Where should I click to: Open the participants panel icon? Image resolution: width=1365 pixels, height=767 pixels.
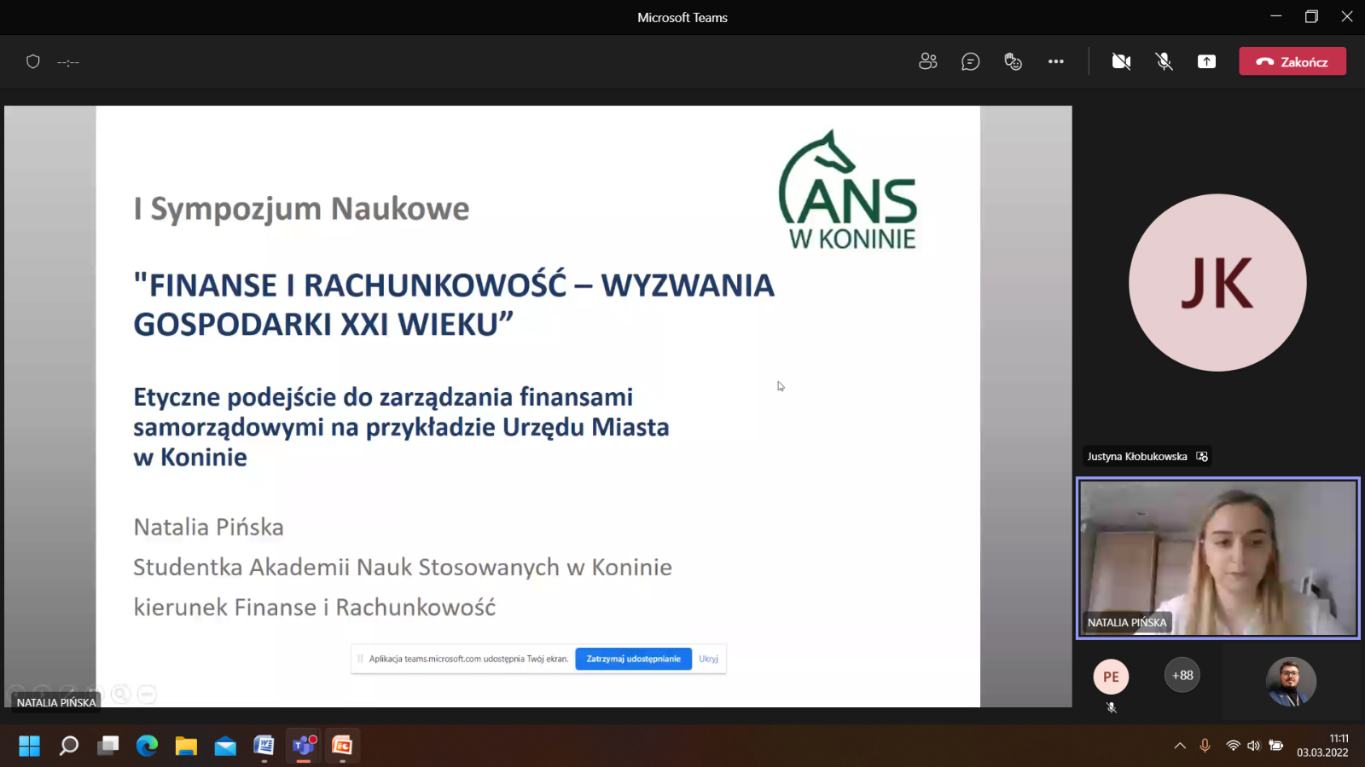pyautogui.click(x=927, y=61)
